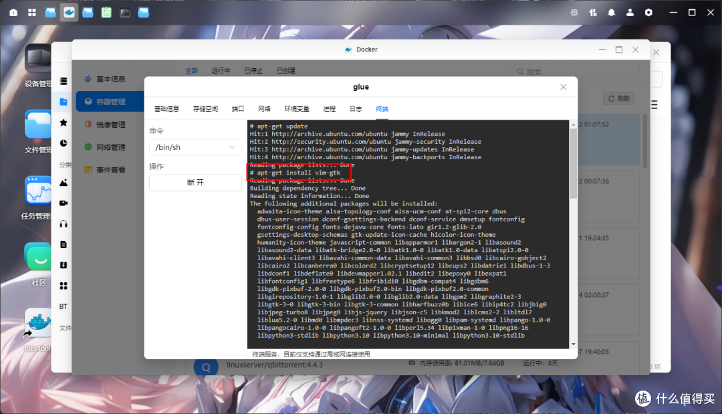Viewport: 722px width, 414px height.
Task: Switch to 存储空间 tab
Action: [205, 109]
